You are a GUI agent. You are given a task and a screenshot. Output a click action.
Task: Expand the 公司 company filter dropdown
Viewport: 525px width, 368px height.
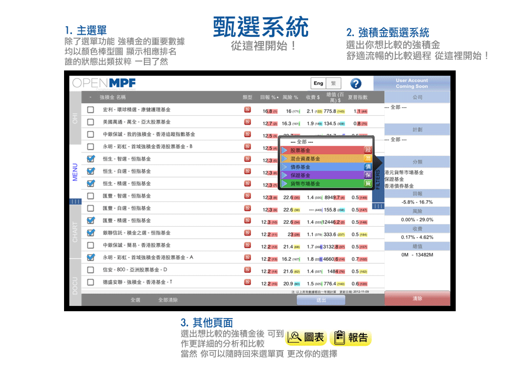click(x=417, y=107)
